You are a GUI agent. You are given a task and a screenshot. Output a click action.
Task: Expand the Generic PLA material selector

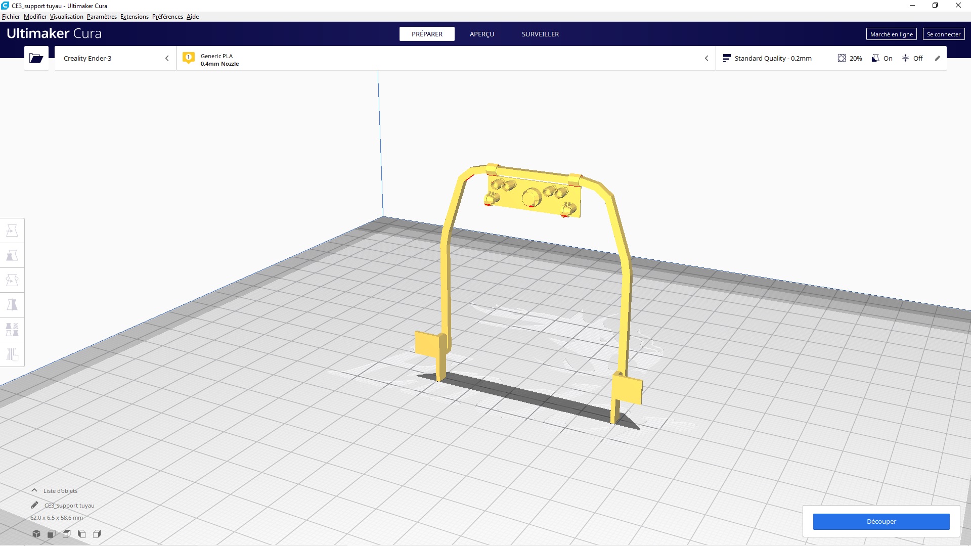click(445, 59)
